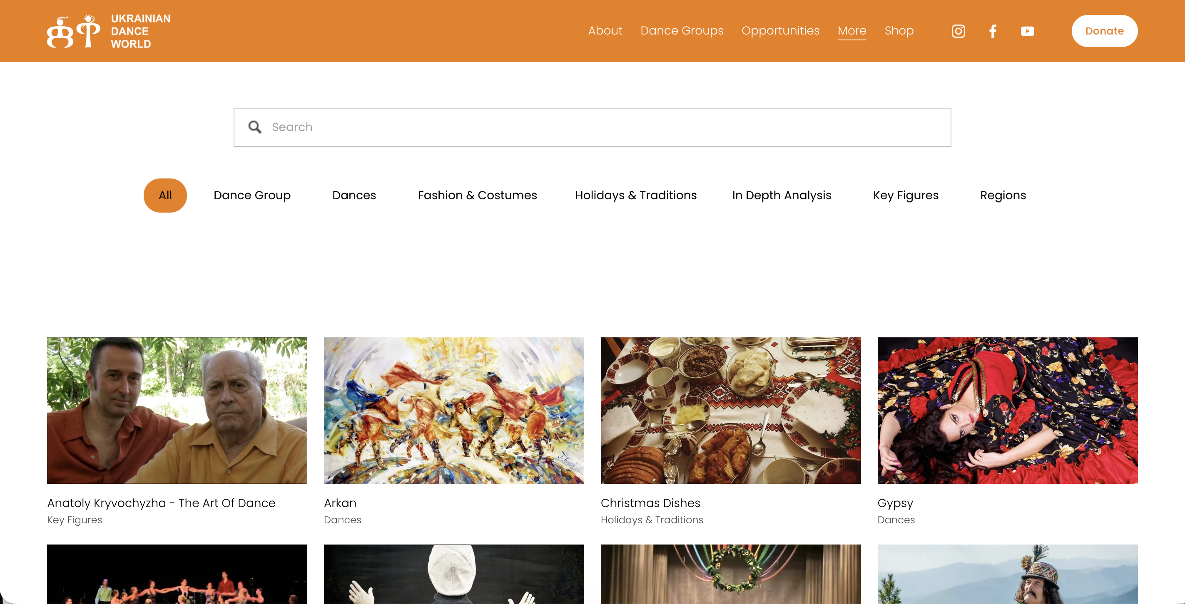Viewport: 1185px width, 604px height.
Task: Go to the Shop page
Action: tap(899, 31)
